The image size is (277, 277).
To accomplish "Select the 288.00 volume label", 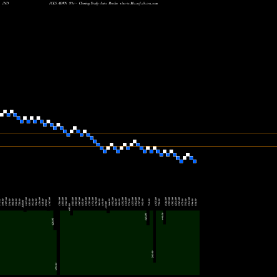I will point(57,266).
